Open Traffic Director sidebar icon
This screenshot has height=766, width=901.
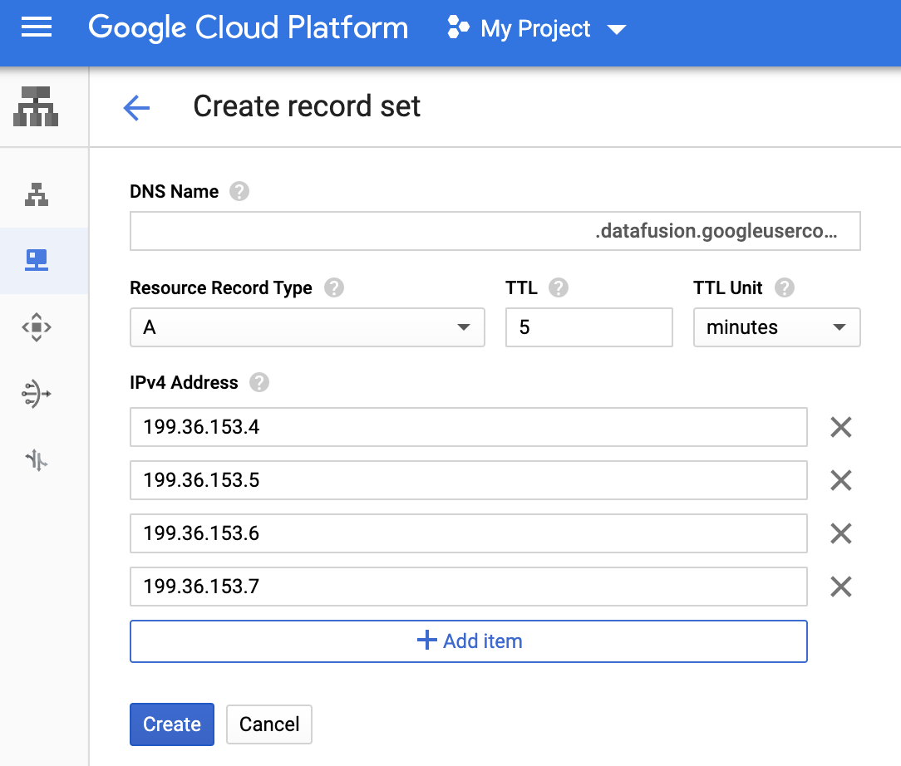[x=36, y=459]
